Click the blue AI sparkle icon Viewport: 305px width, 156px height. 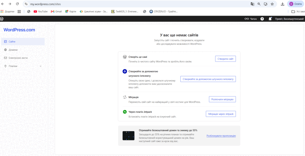pyautogui.click(x=125, y=71)
